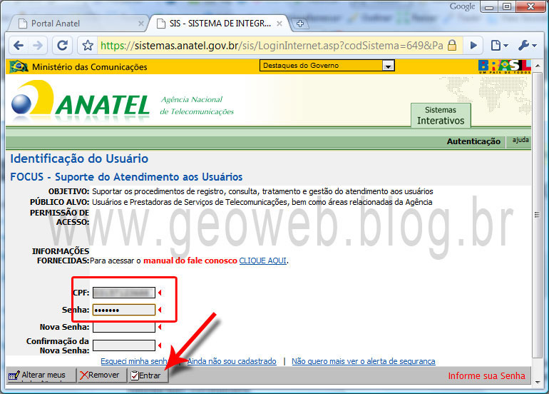This screenshot has width=549, height=394.
Task: Go back using the browser back arrow
Action: pyautogui.click(x=19, y=45)
